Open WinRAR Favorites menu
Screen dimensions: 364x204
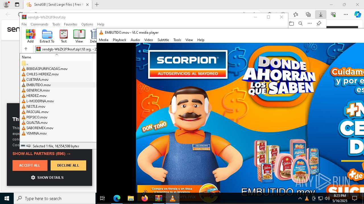click(x=71, y=24)
